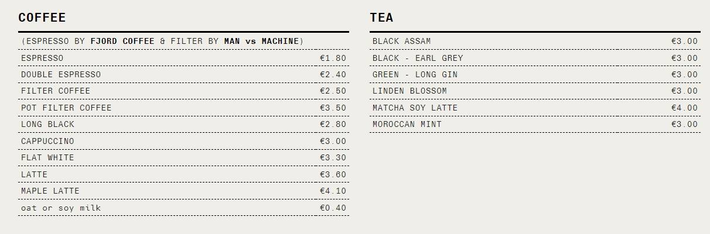Viewport: 710px width, 234px height.
Task: Choose the MAPLE LATTE item
Action: click(183, 191)
